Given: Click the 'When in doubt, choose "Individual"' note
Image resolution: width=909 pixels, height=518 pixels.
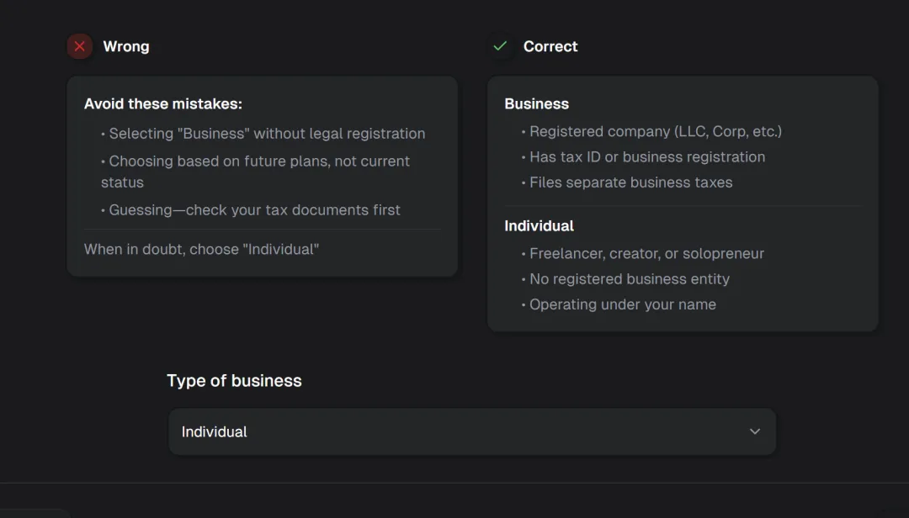Looking at the screenshot, I should pos(201,249).
